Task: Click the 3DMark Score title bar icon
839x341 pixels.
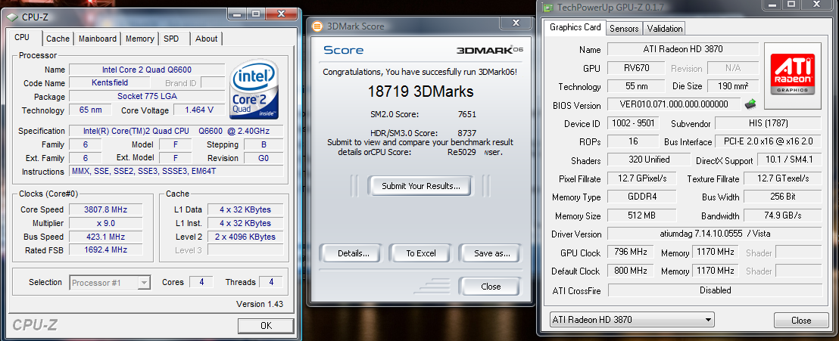Action: point(317,26)
